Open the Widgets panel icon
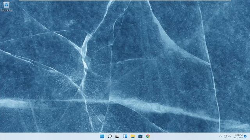The width and height of the screenshot is (250, 140). pos(125,136)
